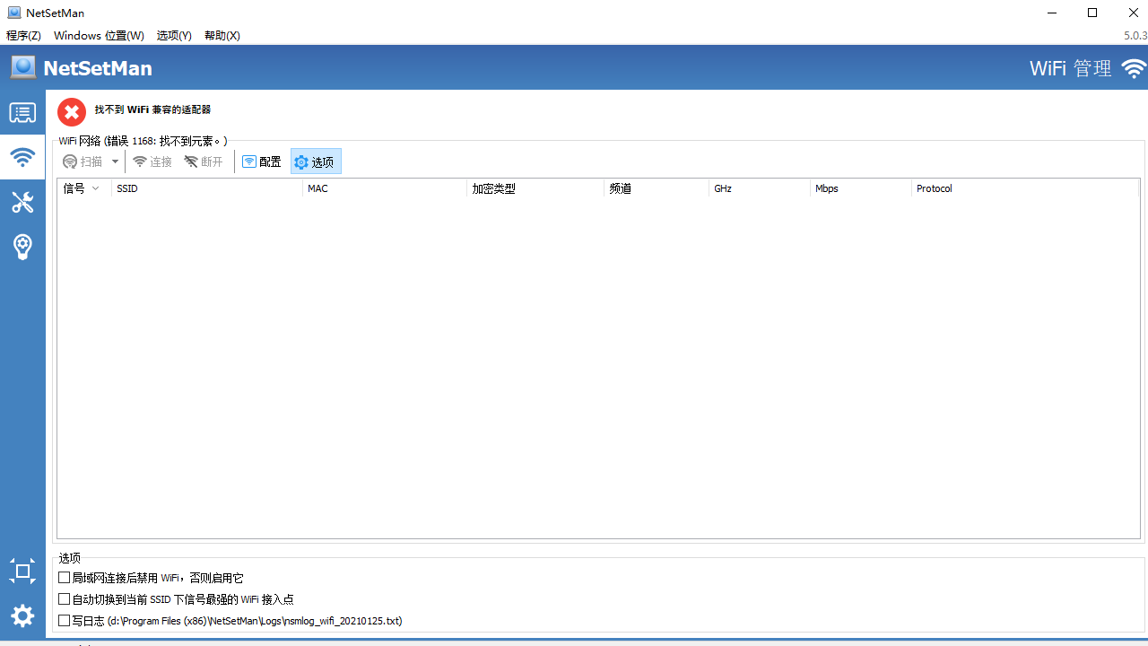Click the WiFi signal icon beside 管理 title
The height and width of the screenshot is (646, 1148).
1133,67
